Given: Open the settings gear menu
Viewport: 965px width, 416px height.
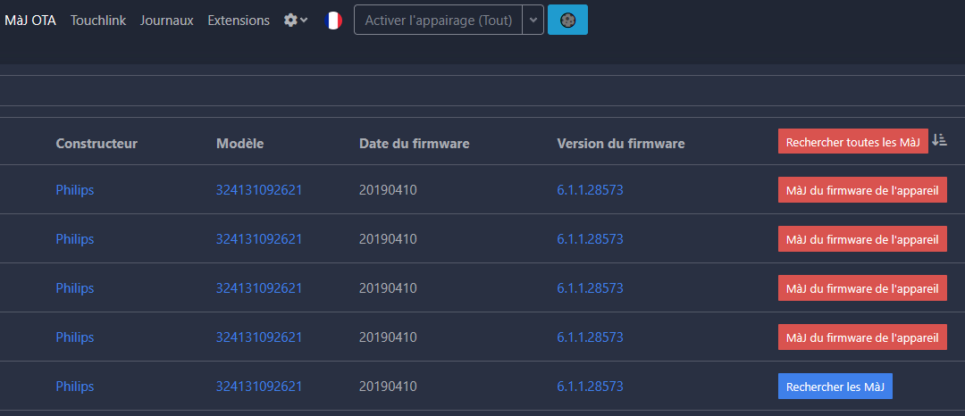Looking at the screenshot, I should pos(296,21).
